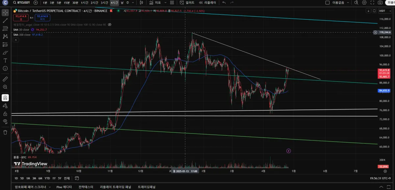
Task: Select the 1분 timeframe
Action: click(x=45, y=3)
